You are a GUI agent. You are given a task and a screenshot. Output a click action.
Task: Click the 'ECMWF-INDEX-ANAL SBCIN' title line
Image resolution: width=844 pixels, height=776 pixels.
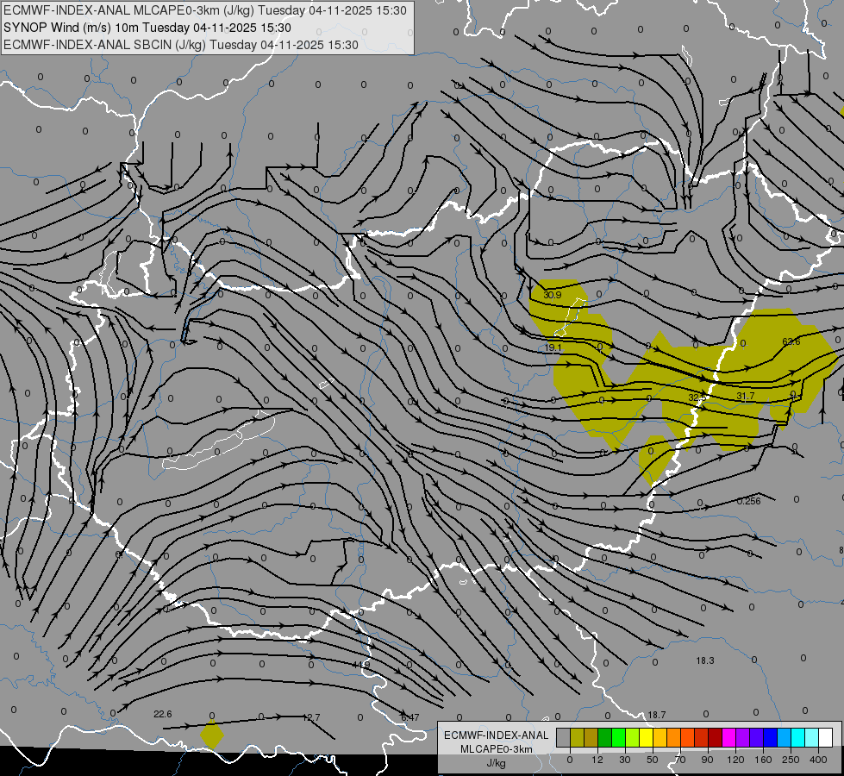tap(181, 45)
